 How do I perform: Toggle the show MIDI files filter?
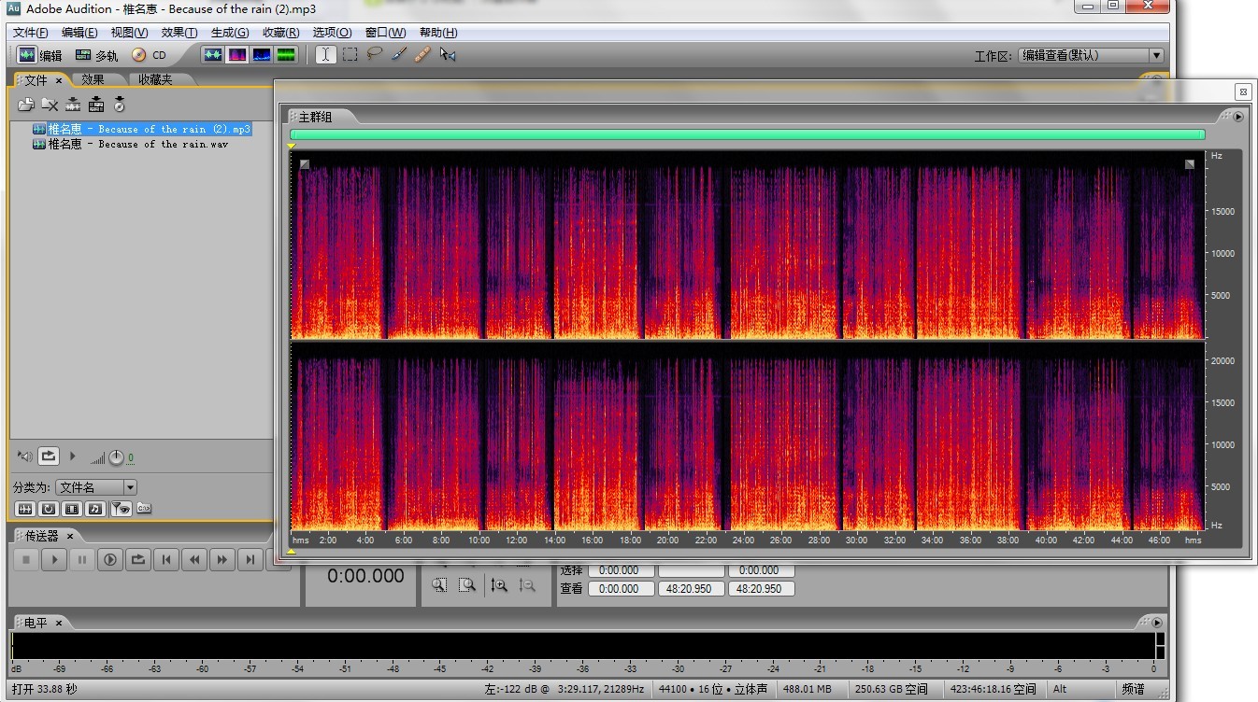point(94,509)
